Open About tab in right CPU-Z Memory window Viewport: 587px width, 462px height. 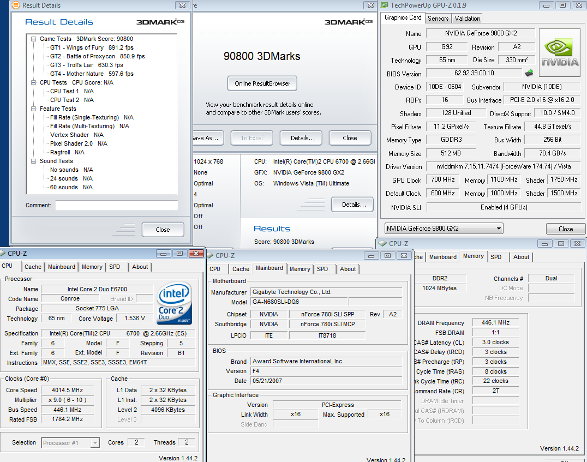click(x=521, y=257)
